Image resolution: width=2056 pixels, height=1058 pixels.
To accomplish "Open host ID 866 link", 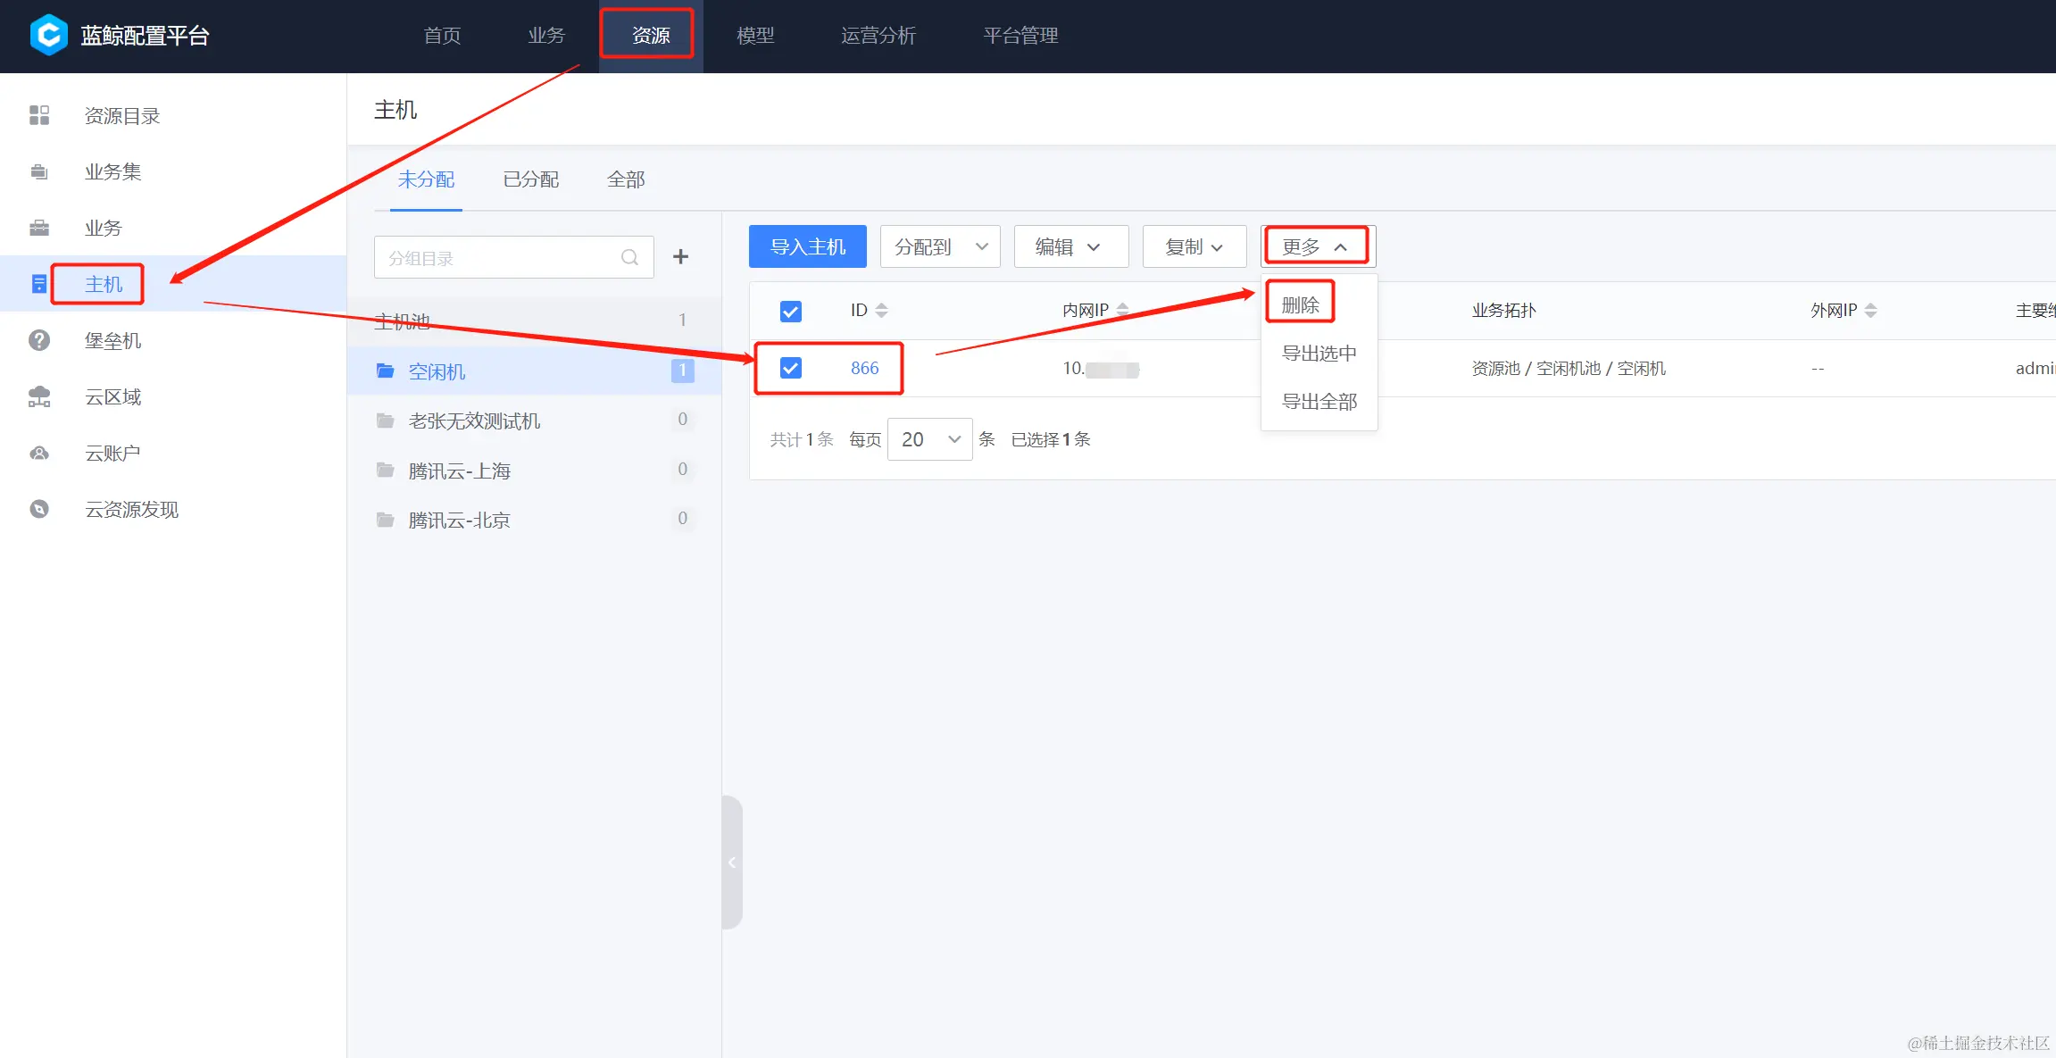I will [x=864, y=368].
